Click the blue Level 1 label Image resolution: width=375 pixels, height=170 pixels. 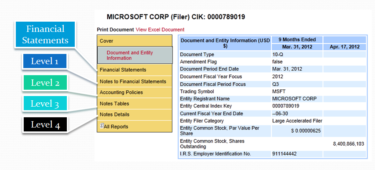tap(44, 61)
